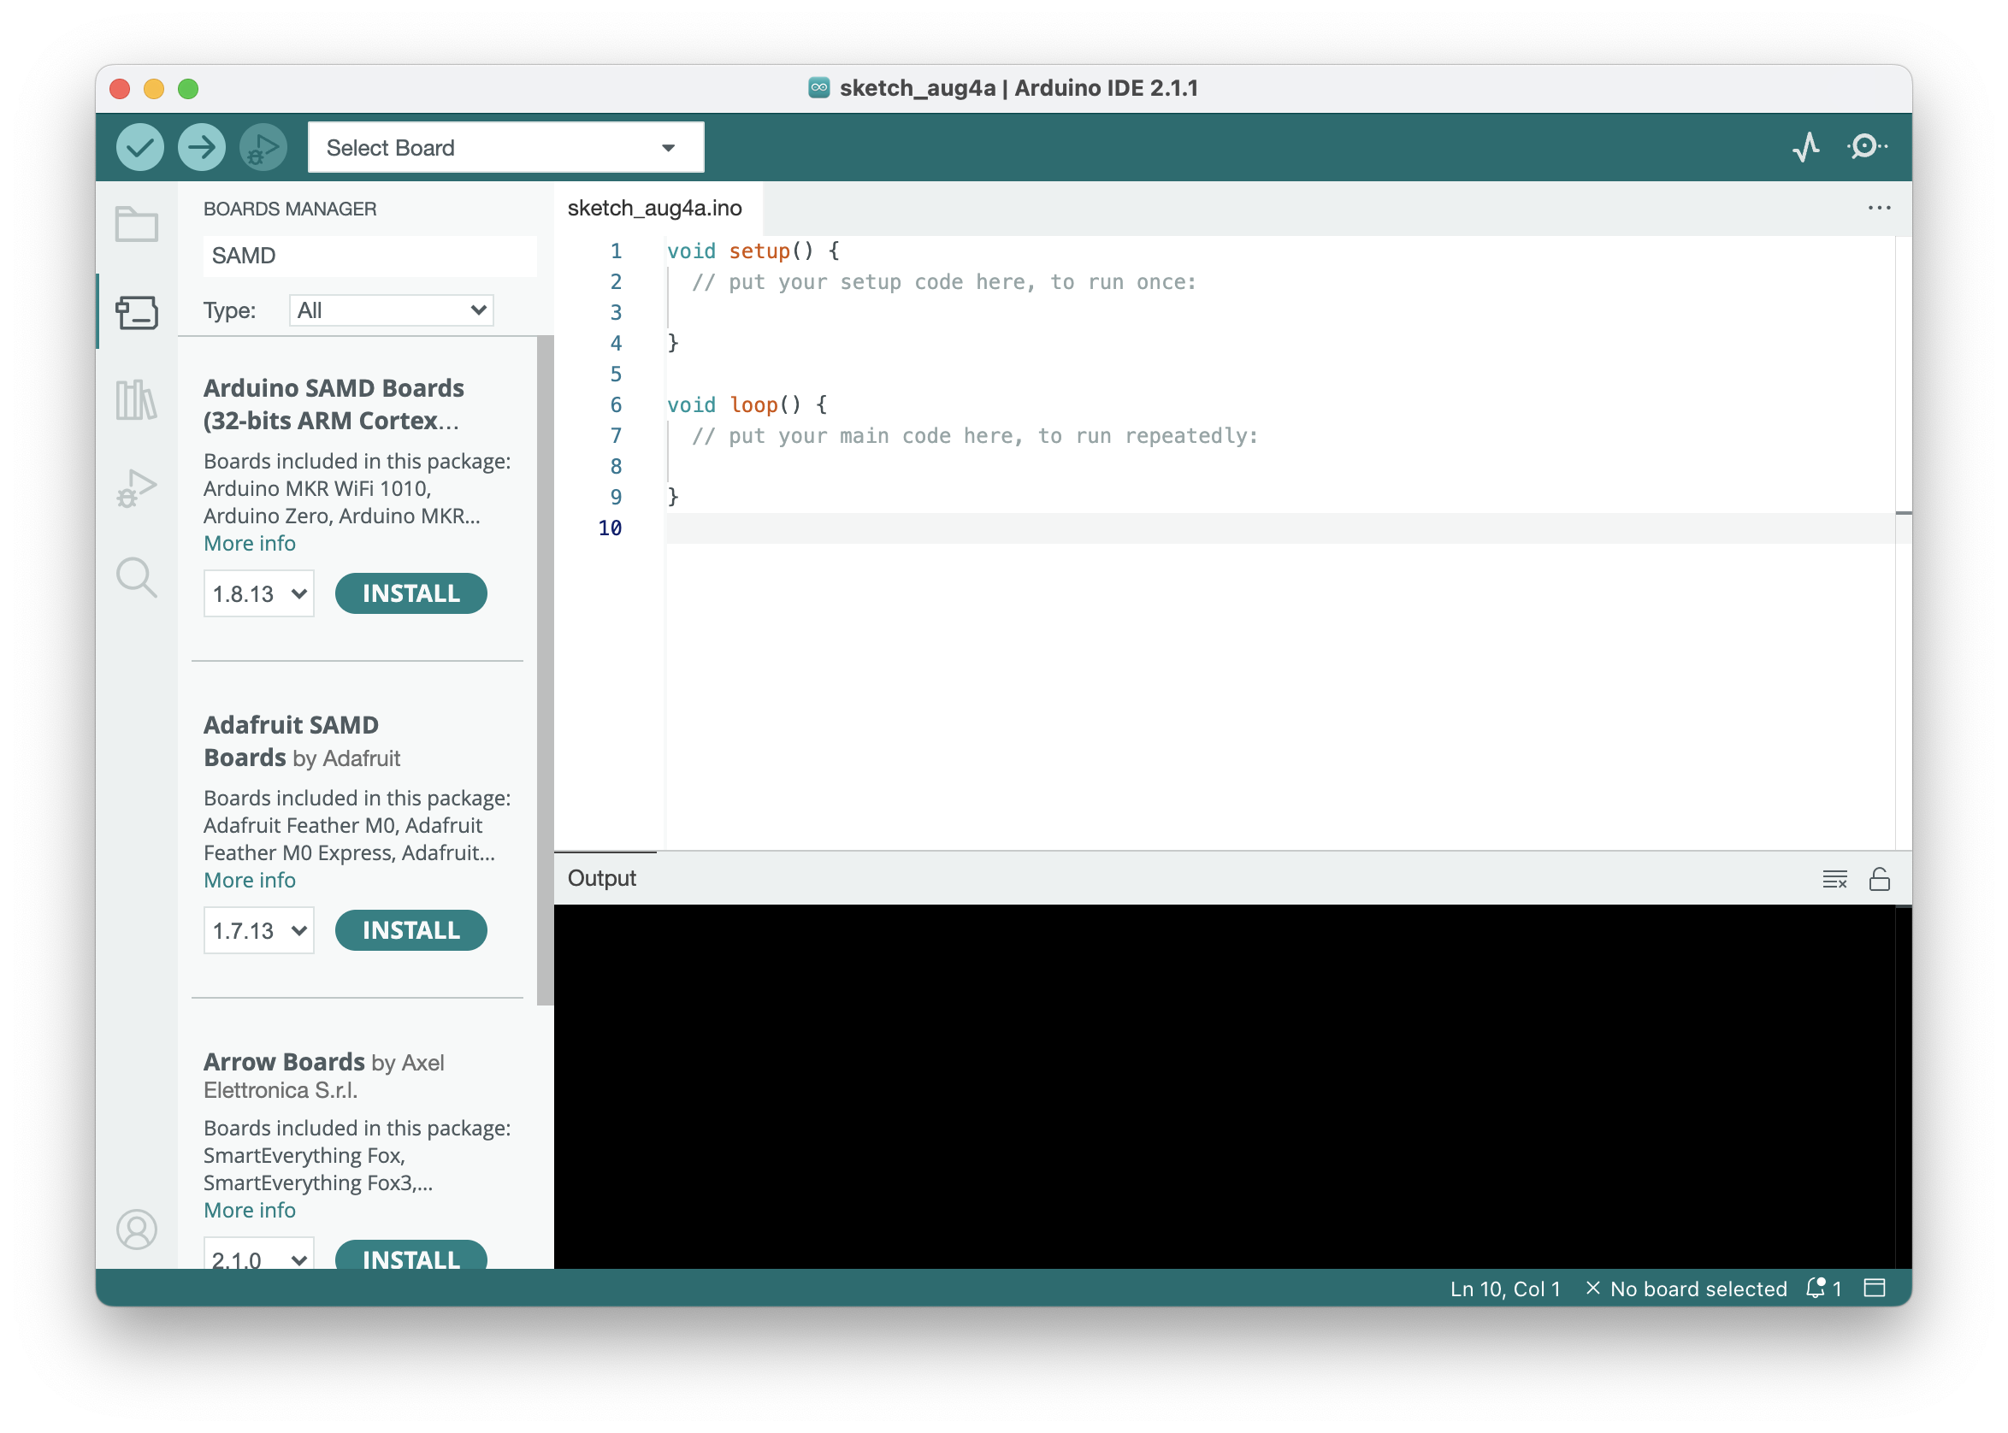Open the Debug sidebar panel

pyautogui.click(x=137, y=488)
